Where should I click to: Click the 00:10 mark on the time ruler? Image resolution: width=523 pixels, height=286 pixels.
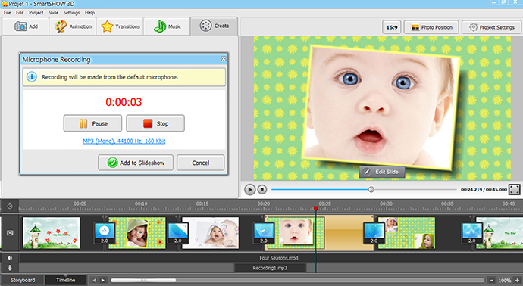(x=141, y=204)
